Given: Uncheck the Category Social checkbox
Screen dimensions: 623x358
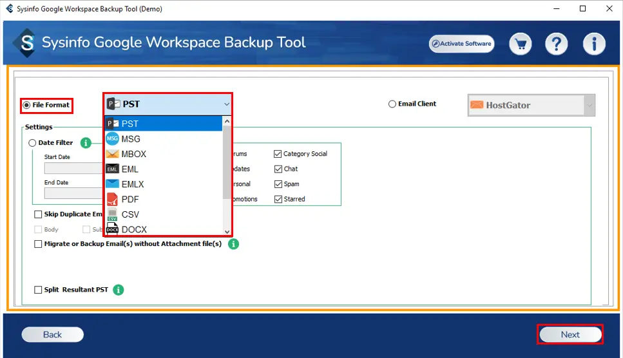Looking at the screenshot, I should tap(278, 154).
